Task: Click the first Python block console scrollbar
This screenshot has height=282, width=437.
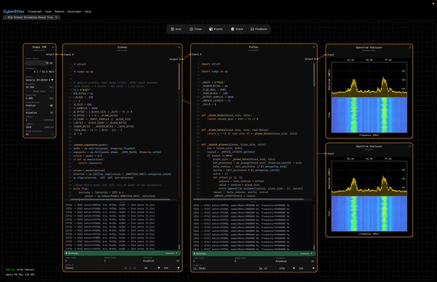Action: point(179,247)
